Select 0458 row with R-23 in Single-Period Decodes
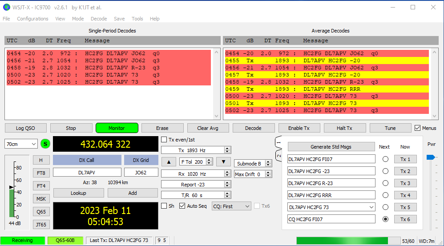 (109, 68)
